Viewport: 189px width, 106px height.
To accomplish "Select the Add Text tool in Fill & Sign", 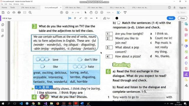I will point(70,18).
